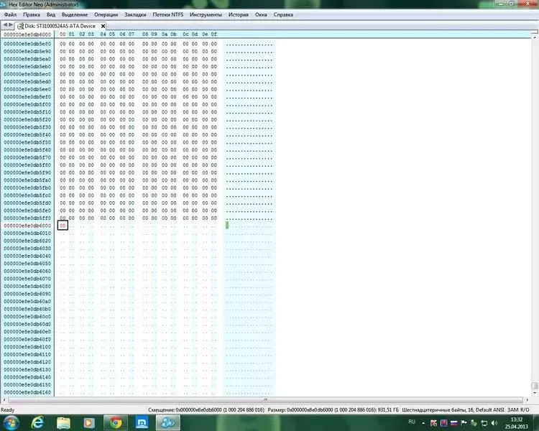Click the horizontal scrollbar thumb
The image size is (539, 431).
tap(265, 400)
